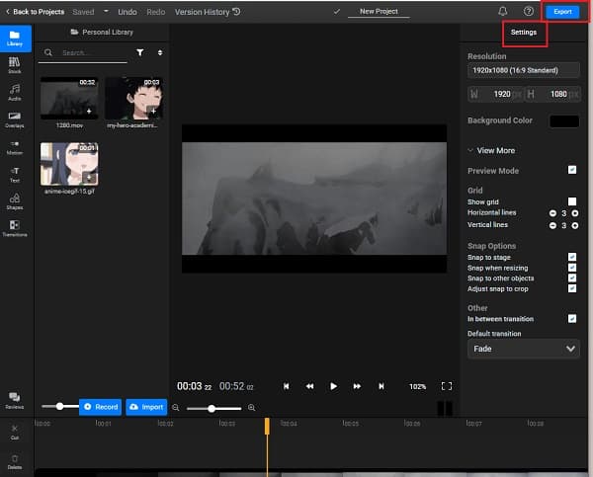Viewport: 593px width, 477px height.
Task: Open the Motion titles panel
Action: tap(15, 147)
